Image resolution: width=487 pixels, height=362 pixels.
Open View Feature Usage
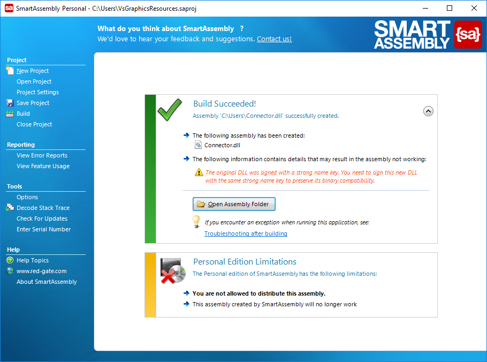click(43, 166)
